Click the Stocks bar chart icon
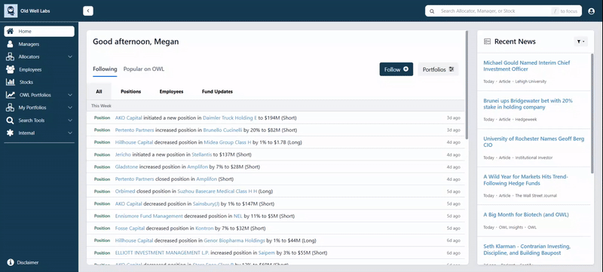The width and height of the screenshot is (603, 272). pyautogui.click(x=11, y=82)
